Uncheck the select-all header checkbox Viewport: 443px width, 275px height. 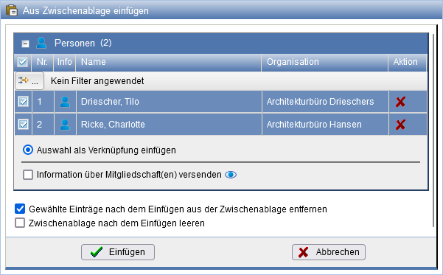click(23, 62)
